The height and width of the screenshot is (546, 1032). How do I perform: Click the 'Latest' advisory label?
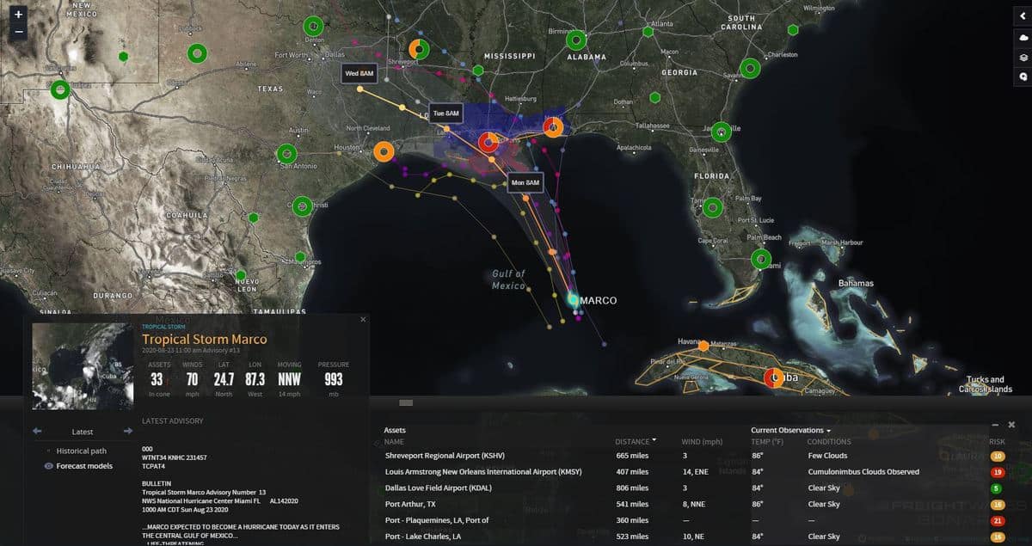pyautogui.click(x=83, y=432)
